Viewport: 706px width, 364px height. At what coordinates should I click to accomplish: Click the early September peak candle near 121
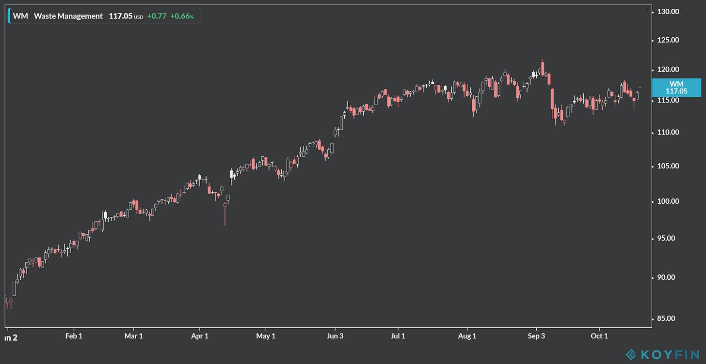click(x=543, y=68)
